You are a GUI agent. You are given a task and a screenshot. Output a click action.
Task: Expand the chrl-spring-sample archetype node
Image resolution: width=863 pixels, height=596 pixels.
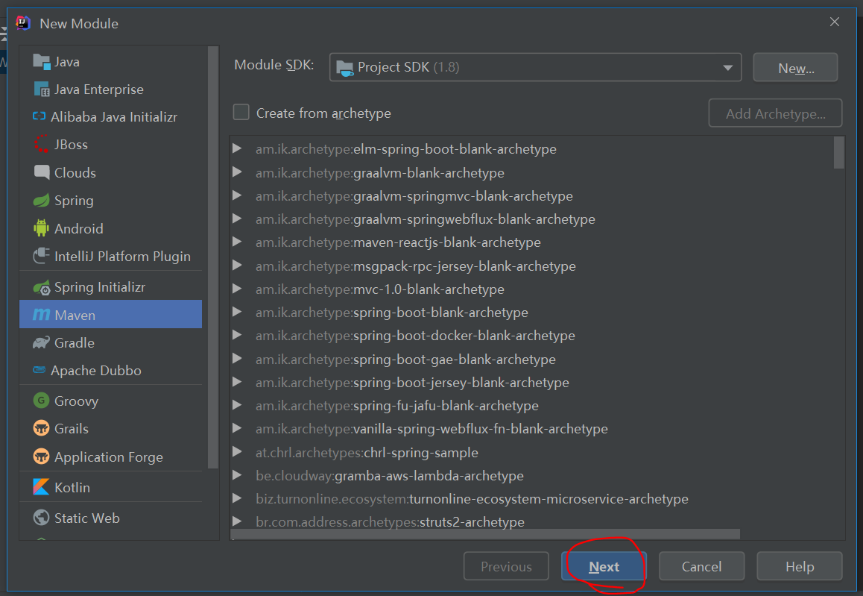[237, 453]
